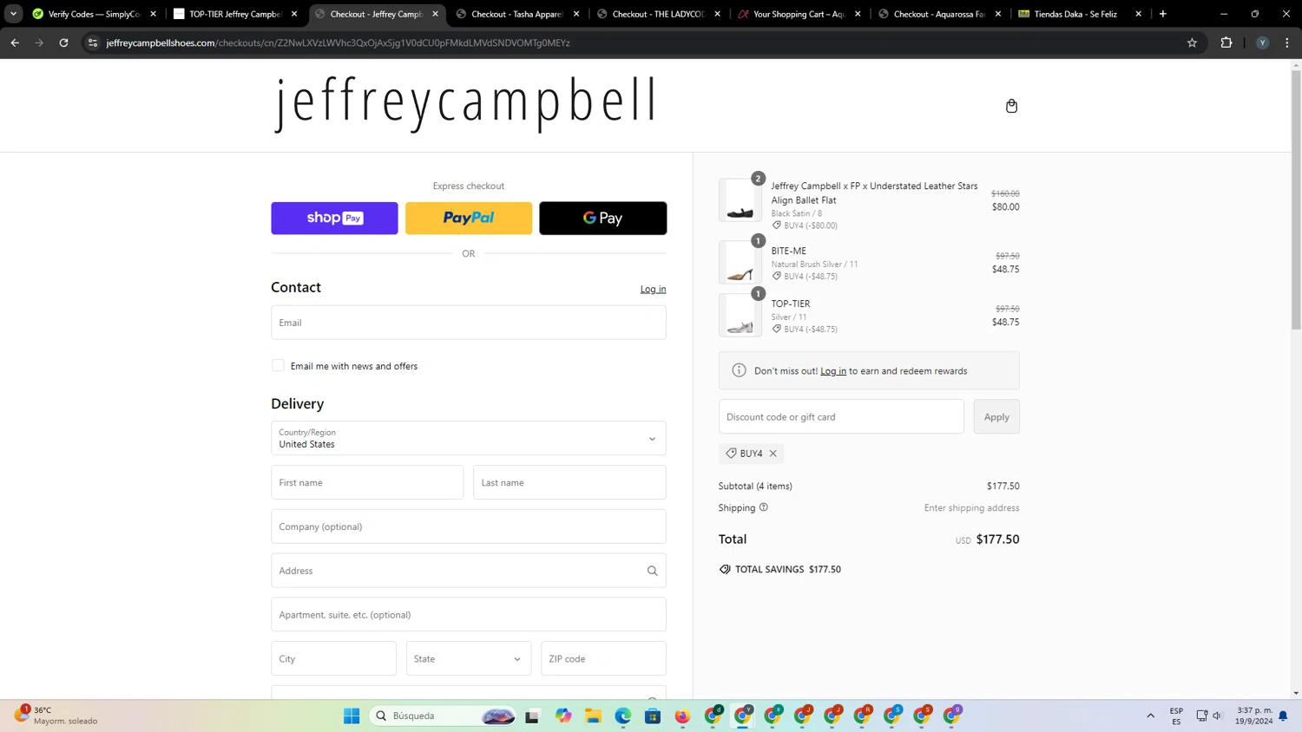Close the Verify Codes SimplyCodes tab
The image size is (1302, 732).
pyautogui.click(x=154, y=14)
